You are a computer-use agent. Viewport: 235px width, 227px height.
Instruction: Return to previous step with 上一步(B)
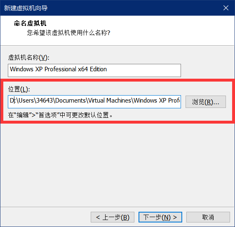point(113,217)
